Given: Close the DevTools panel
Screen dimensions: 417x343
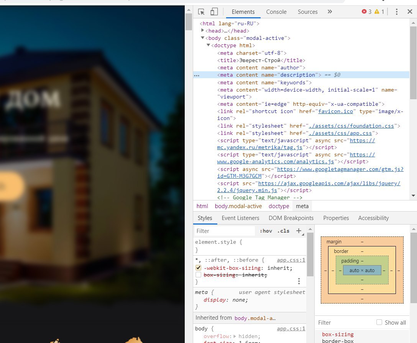Looking at the screenshot, I should click(410, 12).
